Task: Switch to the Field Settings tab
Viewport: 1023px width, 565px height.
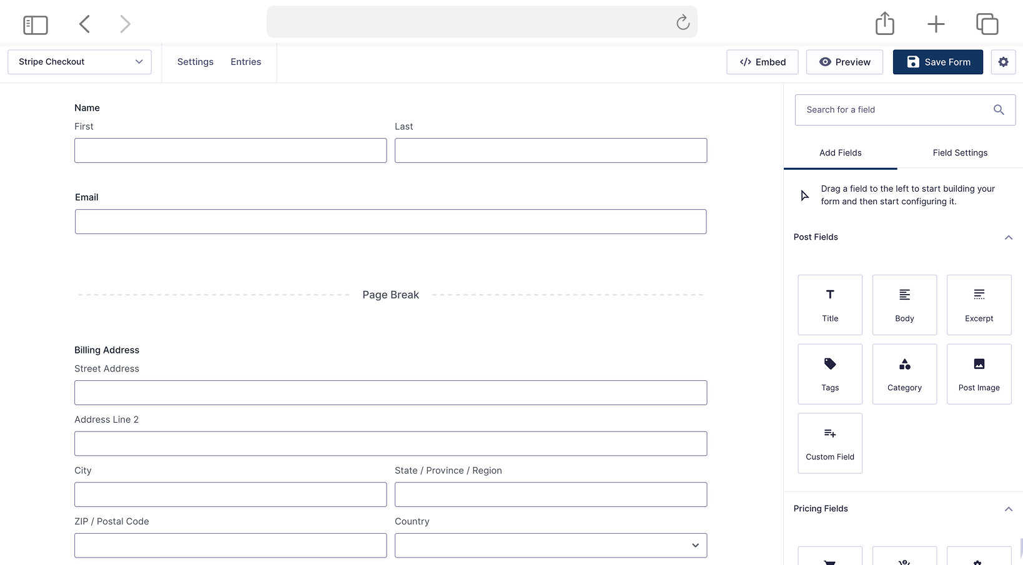Action: tap(960, 153)
